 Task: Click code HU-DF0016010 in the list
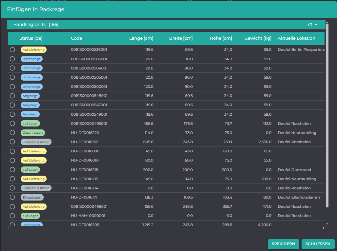pyautogui.click(x=85, y=161)
